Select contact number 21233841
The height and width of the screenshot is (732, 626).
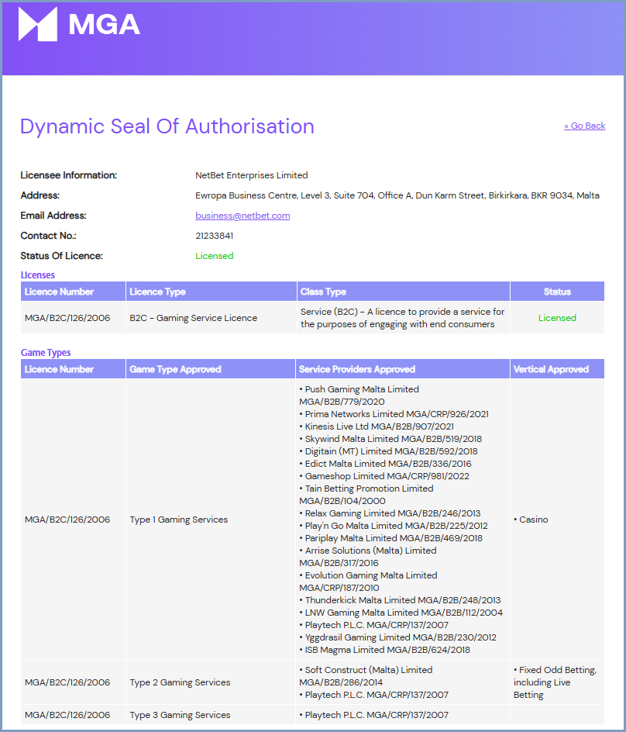pyautogui.click(x=214, y=235)
